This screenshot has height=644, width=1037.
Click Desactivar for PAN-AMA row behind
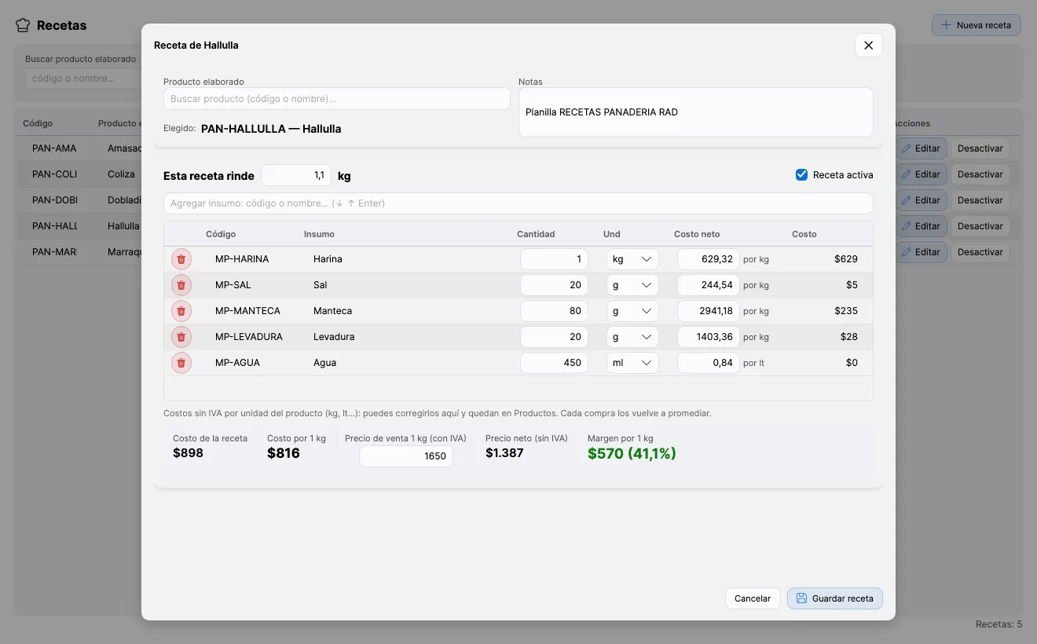980,148
